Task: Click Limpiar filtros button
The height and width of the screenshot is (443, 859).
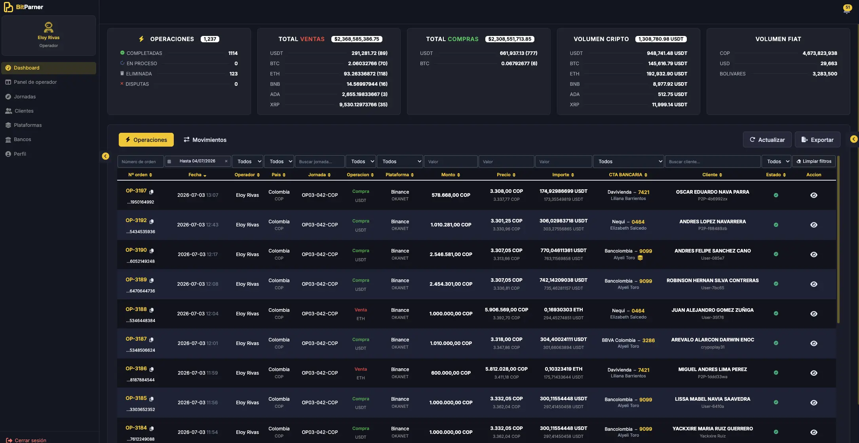Action: (814, 161)
